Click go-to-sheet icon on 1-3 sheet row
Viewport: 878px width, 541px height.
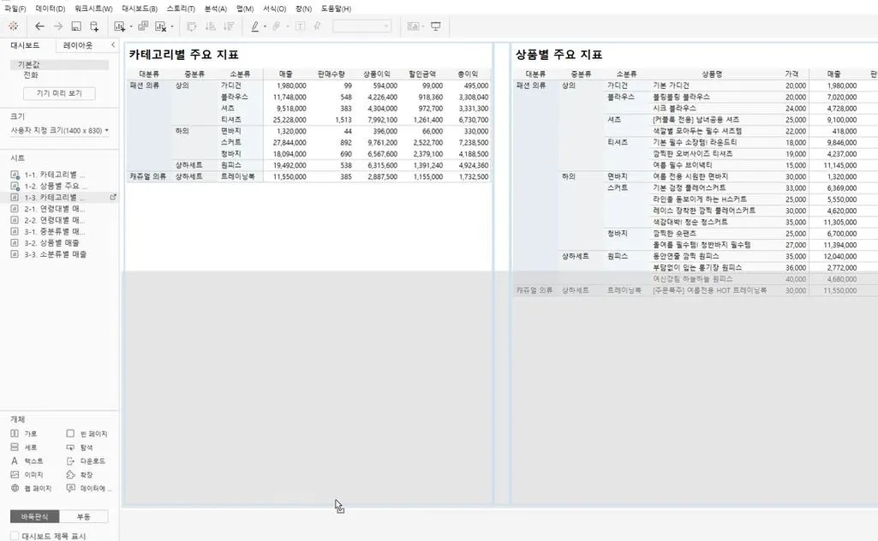coord(113,198)
